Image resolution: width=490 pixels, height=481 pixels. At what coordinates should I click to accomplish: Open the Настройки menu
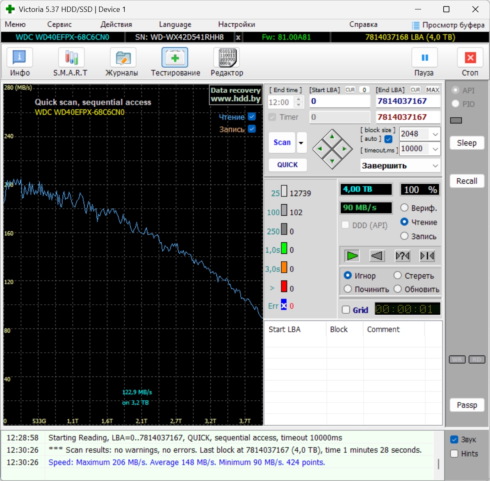237,25
